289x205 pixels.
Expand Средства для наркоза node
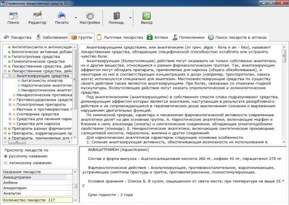(10, 124)
